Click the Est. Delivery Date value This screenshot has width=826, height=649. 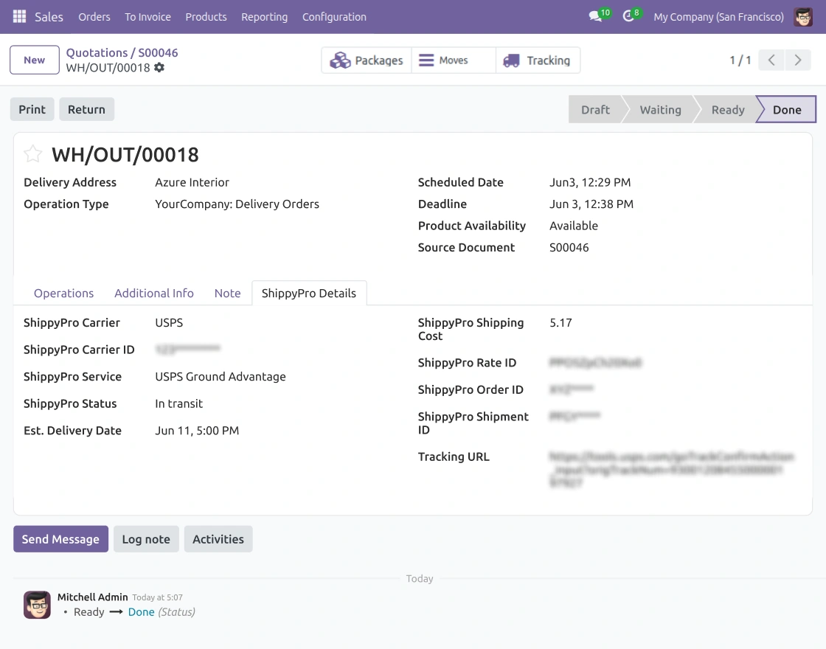coord(197,431)
